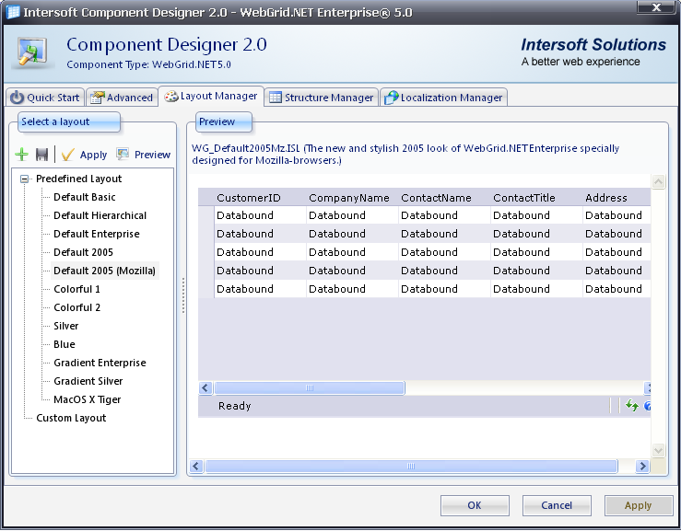Close the Component Designer window
The height and width of the screenshot is (531, 681).
click(x=656, y=7)
